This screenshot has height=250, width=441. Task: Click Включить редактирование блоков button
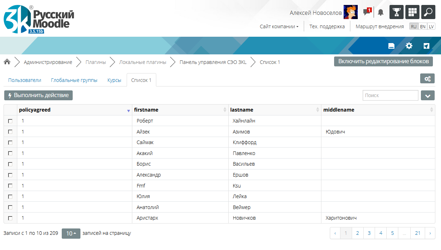[x=383, y=61]
